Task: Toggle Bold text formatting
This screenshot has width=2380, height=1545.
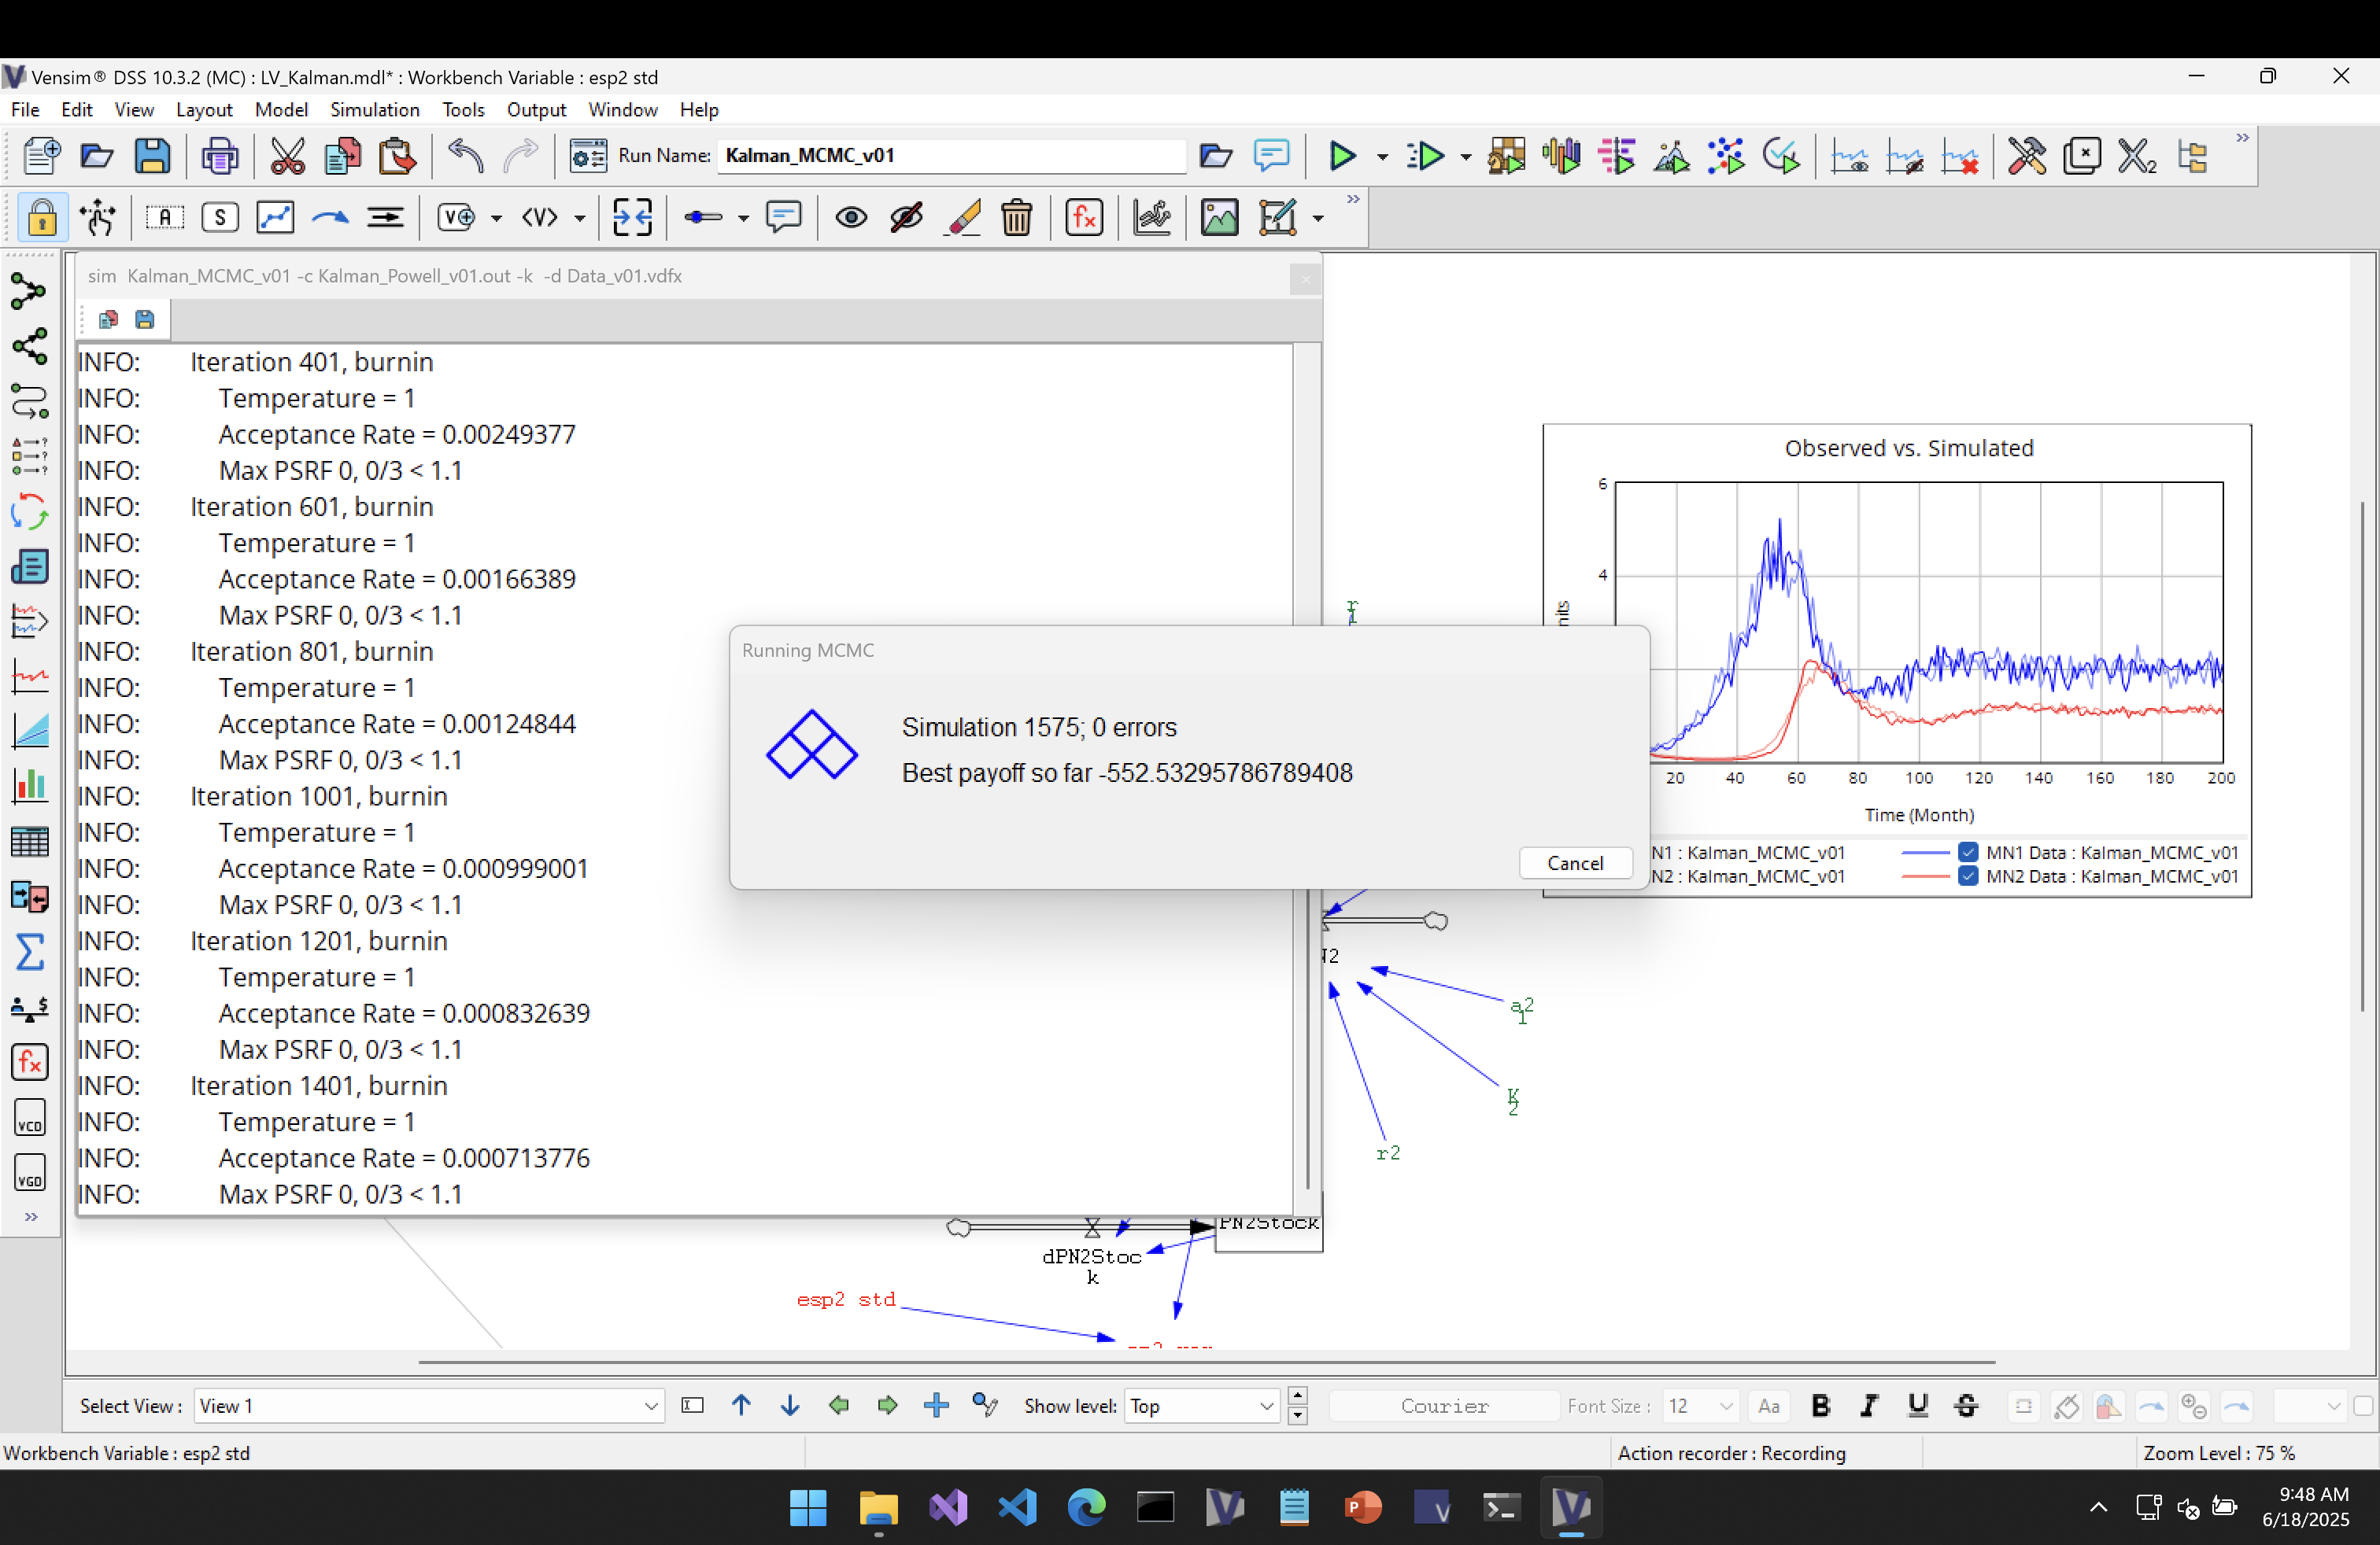Action: click(1820, 1406)
